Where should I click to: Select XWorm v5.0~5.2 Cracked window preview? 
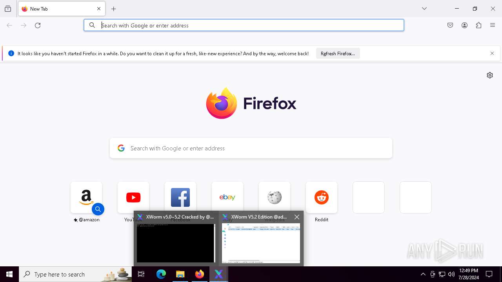(176, 239)
